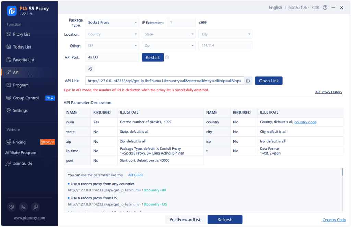Click the IP Extraction input field
Screen dimensions: 351x227
click(x=181, y=22)
